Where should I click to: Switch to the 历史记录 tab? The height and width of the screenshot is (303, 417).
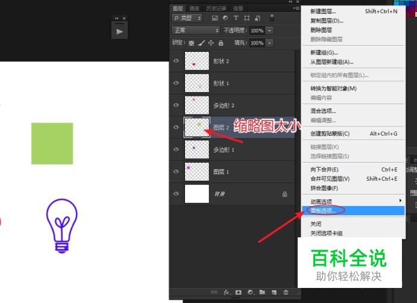click(x=216, y=8)
